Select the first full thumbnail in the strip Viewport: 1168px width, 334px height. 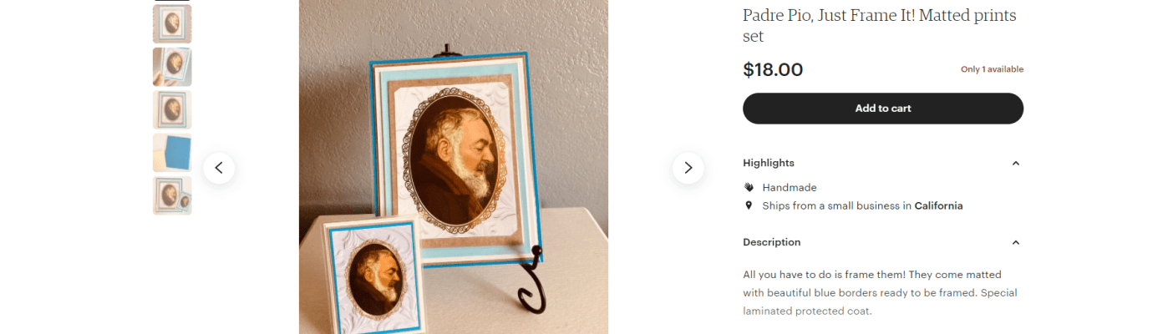[172, 23]
